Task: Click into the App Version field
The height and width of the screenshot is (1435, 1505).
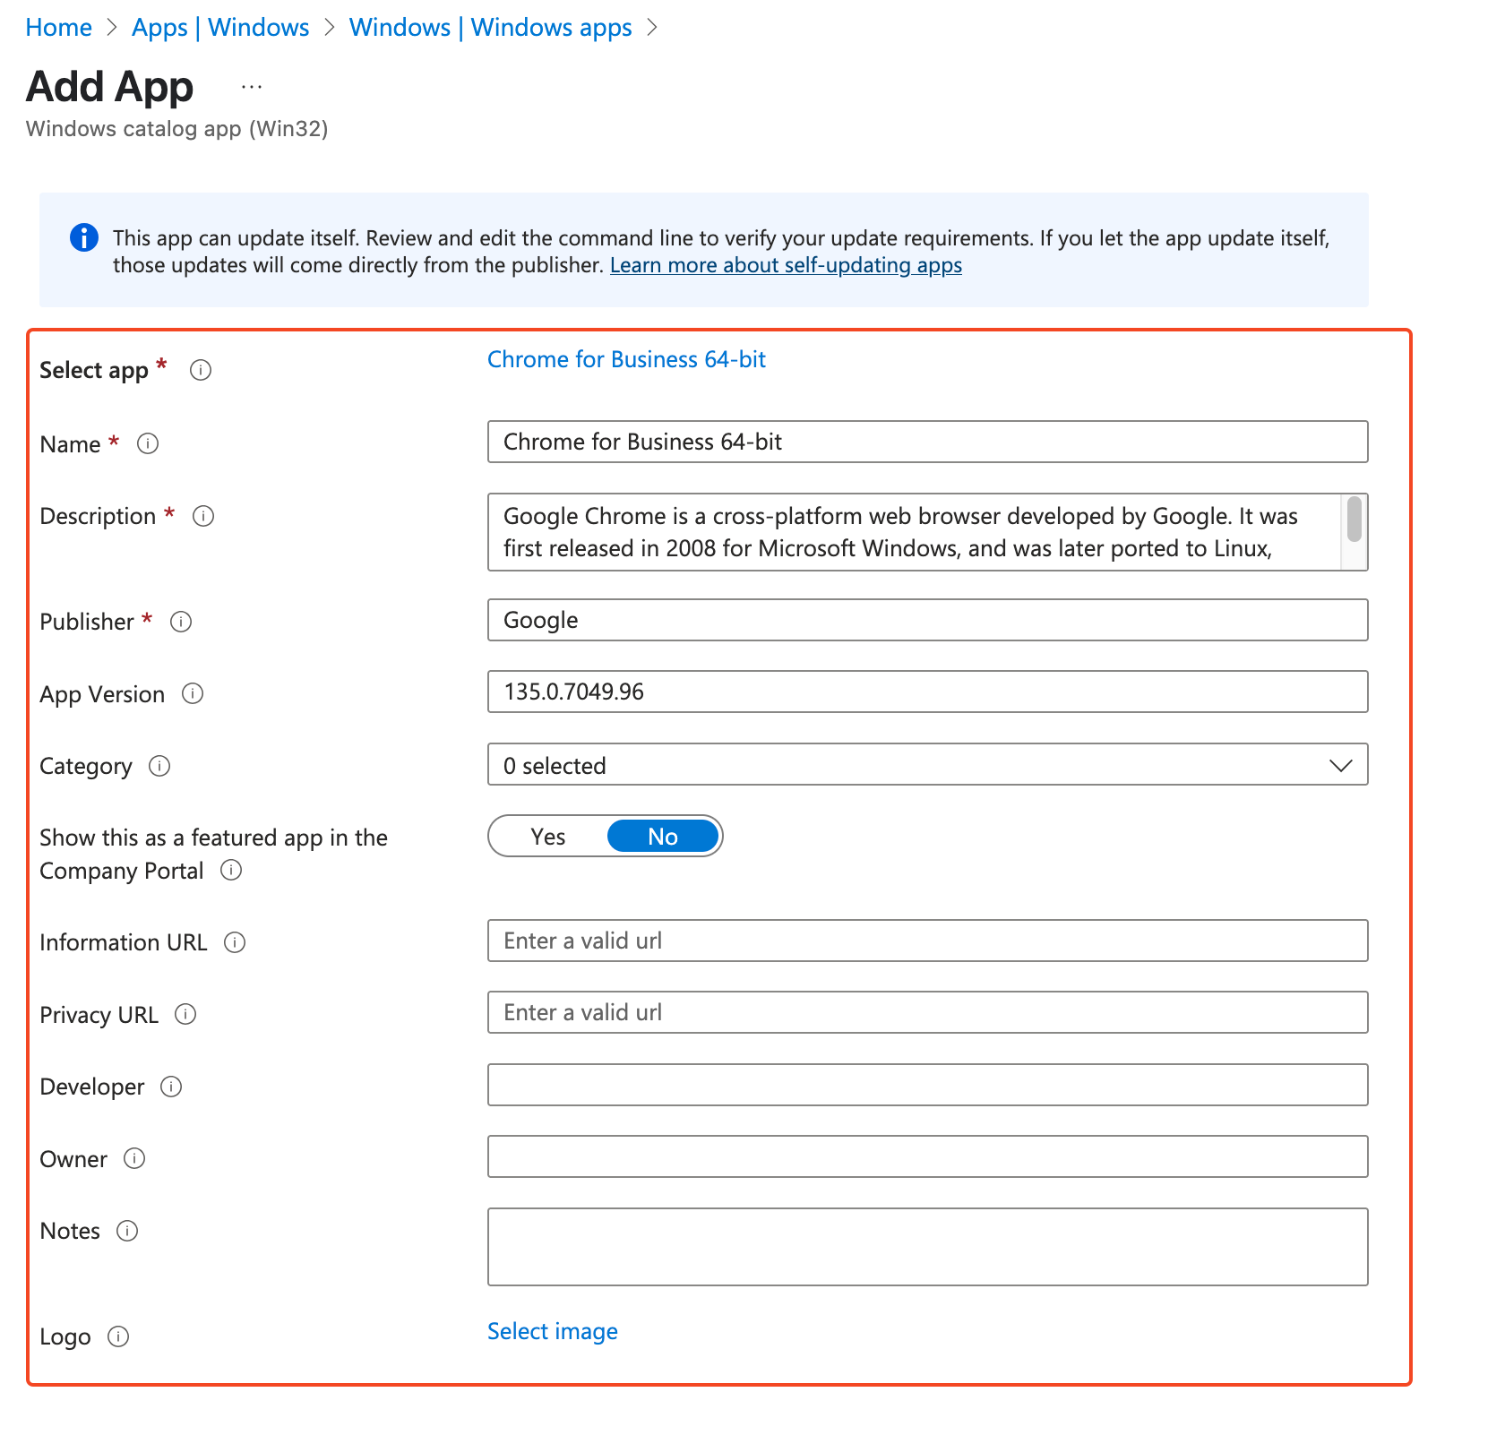Action: pos(927,692)
